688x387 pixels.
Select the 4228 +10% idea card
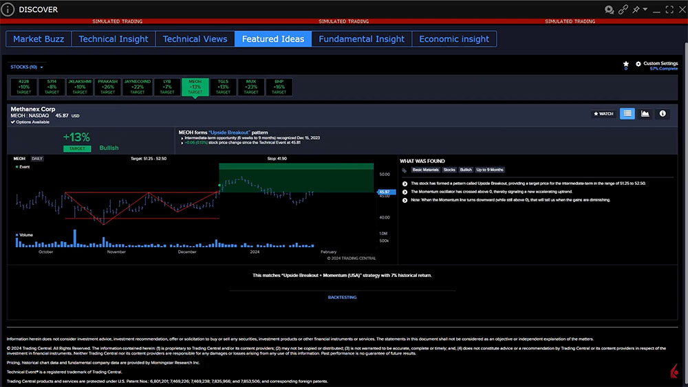[23, 87]
